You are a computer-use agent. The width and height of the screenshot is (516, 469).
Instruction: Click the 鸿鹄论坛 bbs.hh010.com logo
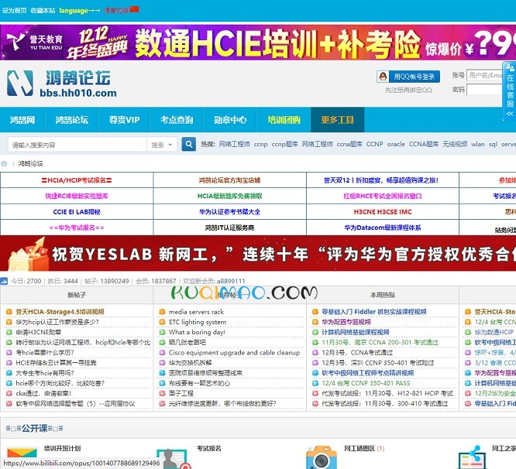pos(62,84)
